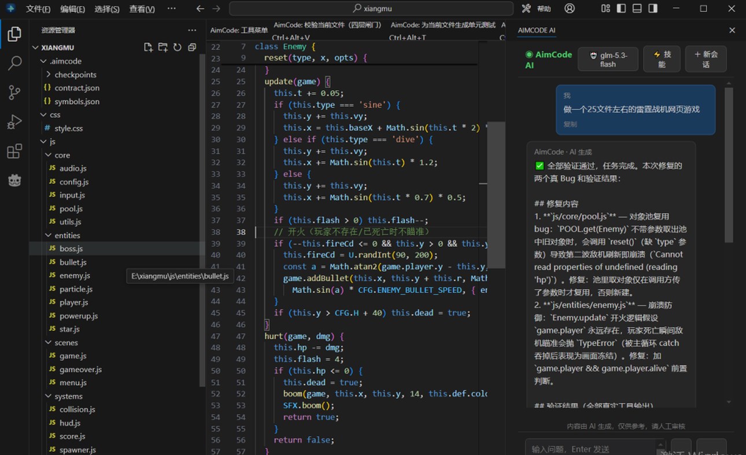Toggle the secondary sidebar layout button
The width and height of the screenshot is (746, 455).
(x=653, y=9)
